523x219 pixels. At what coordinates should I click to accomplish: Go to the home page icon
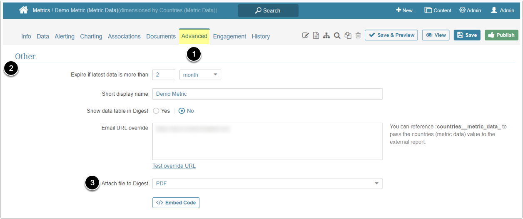[24, 10]
